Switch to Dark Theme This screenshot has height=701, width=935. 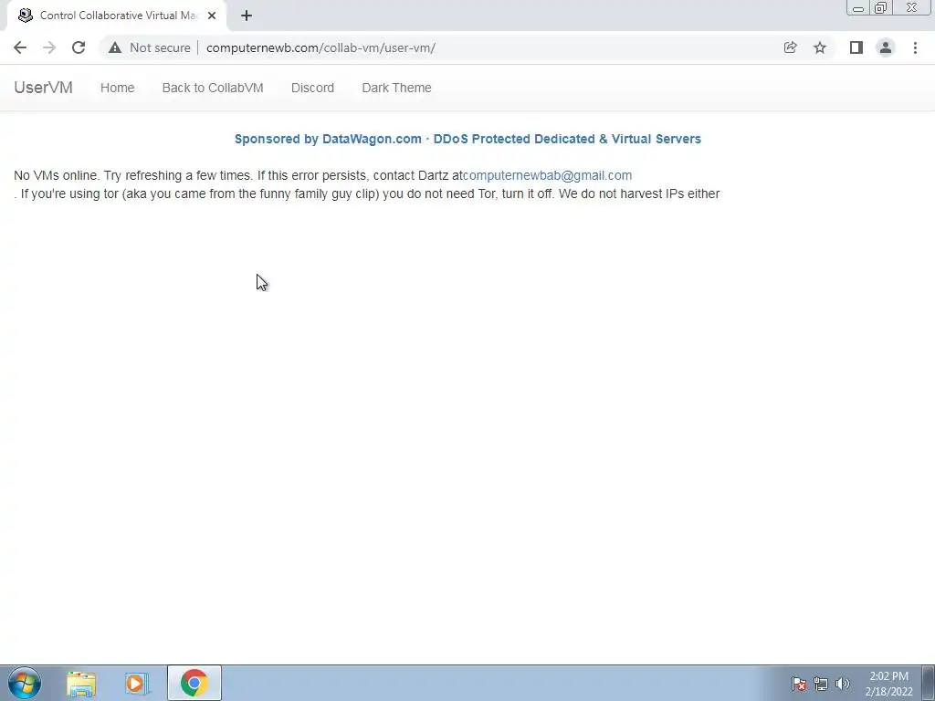396,88
